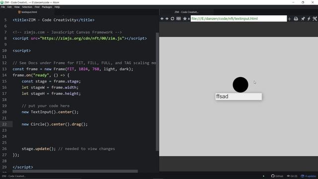Screen dimensions: 318x179
Task: Maximize the Atom window
Action: click(303, 2)
